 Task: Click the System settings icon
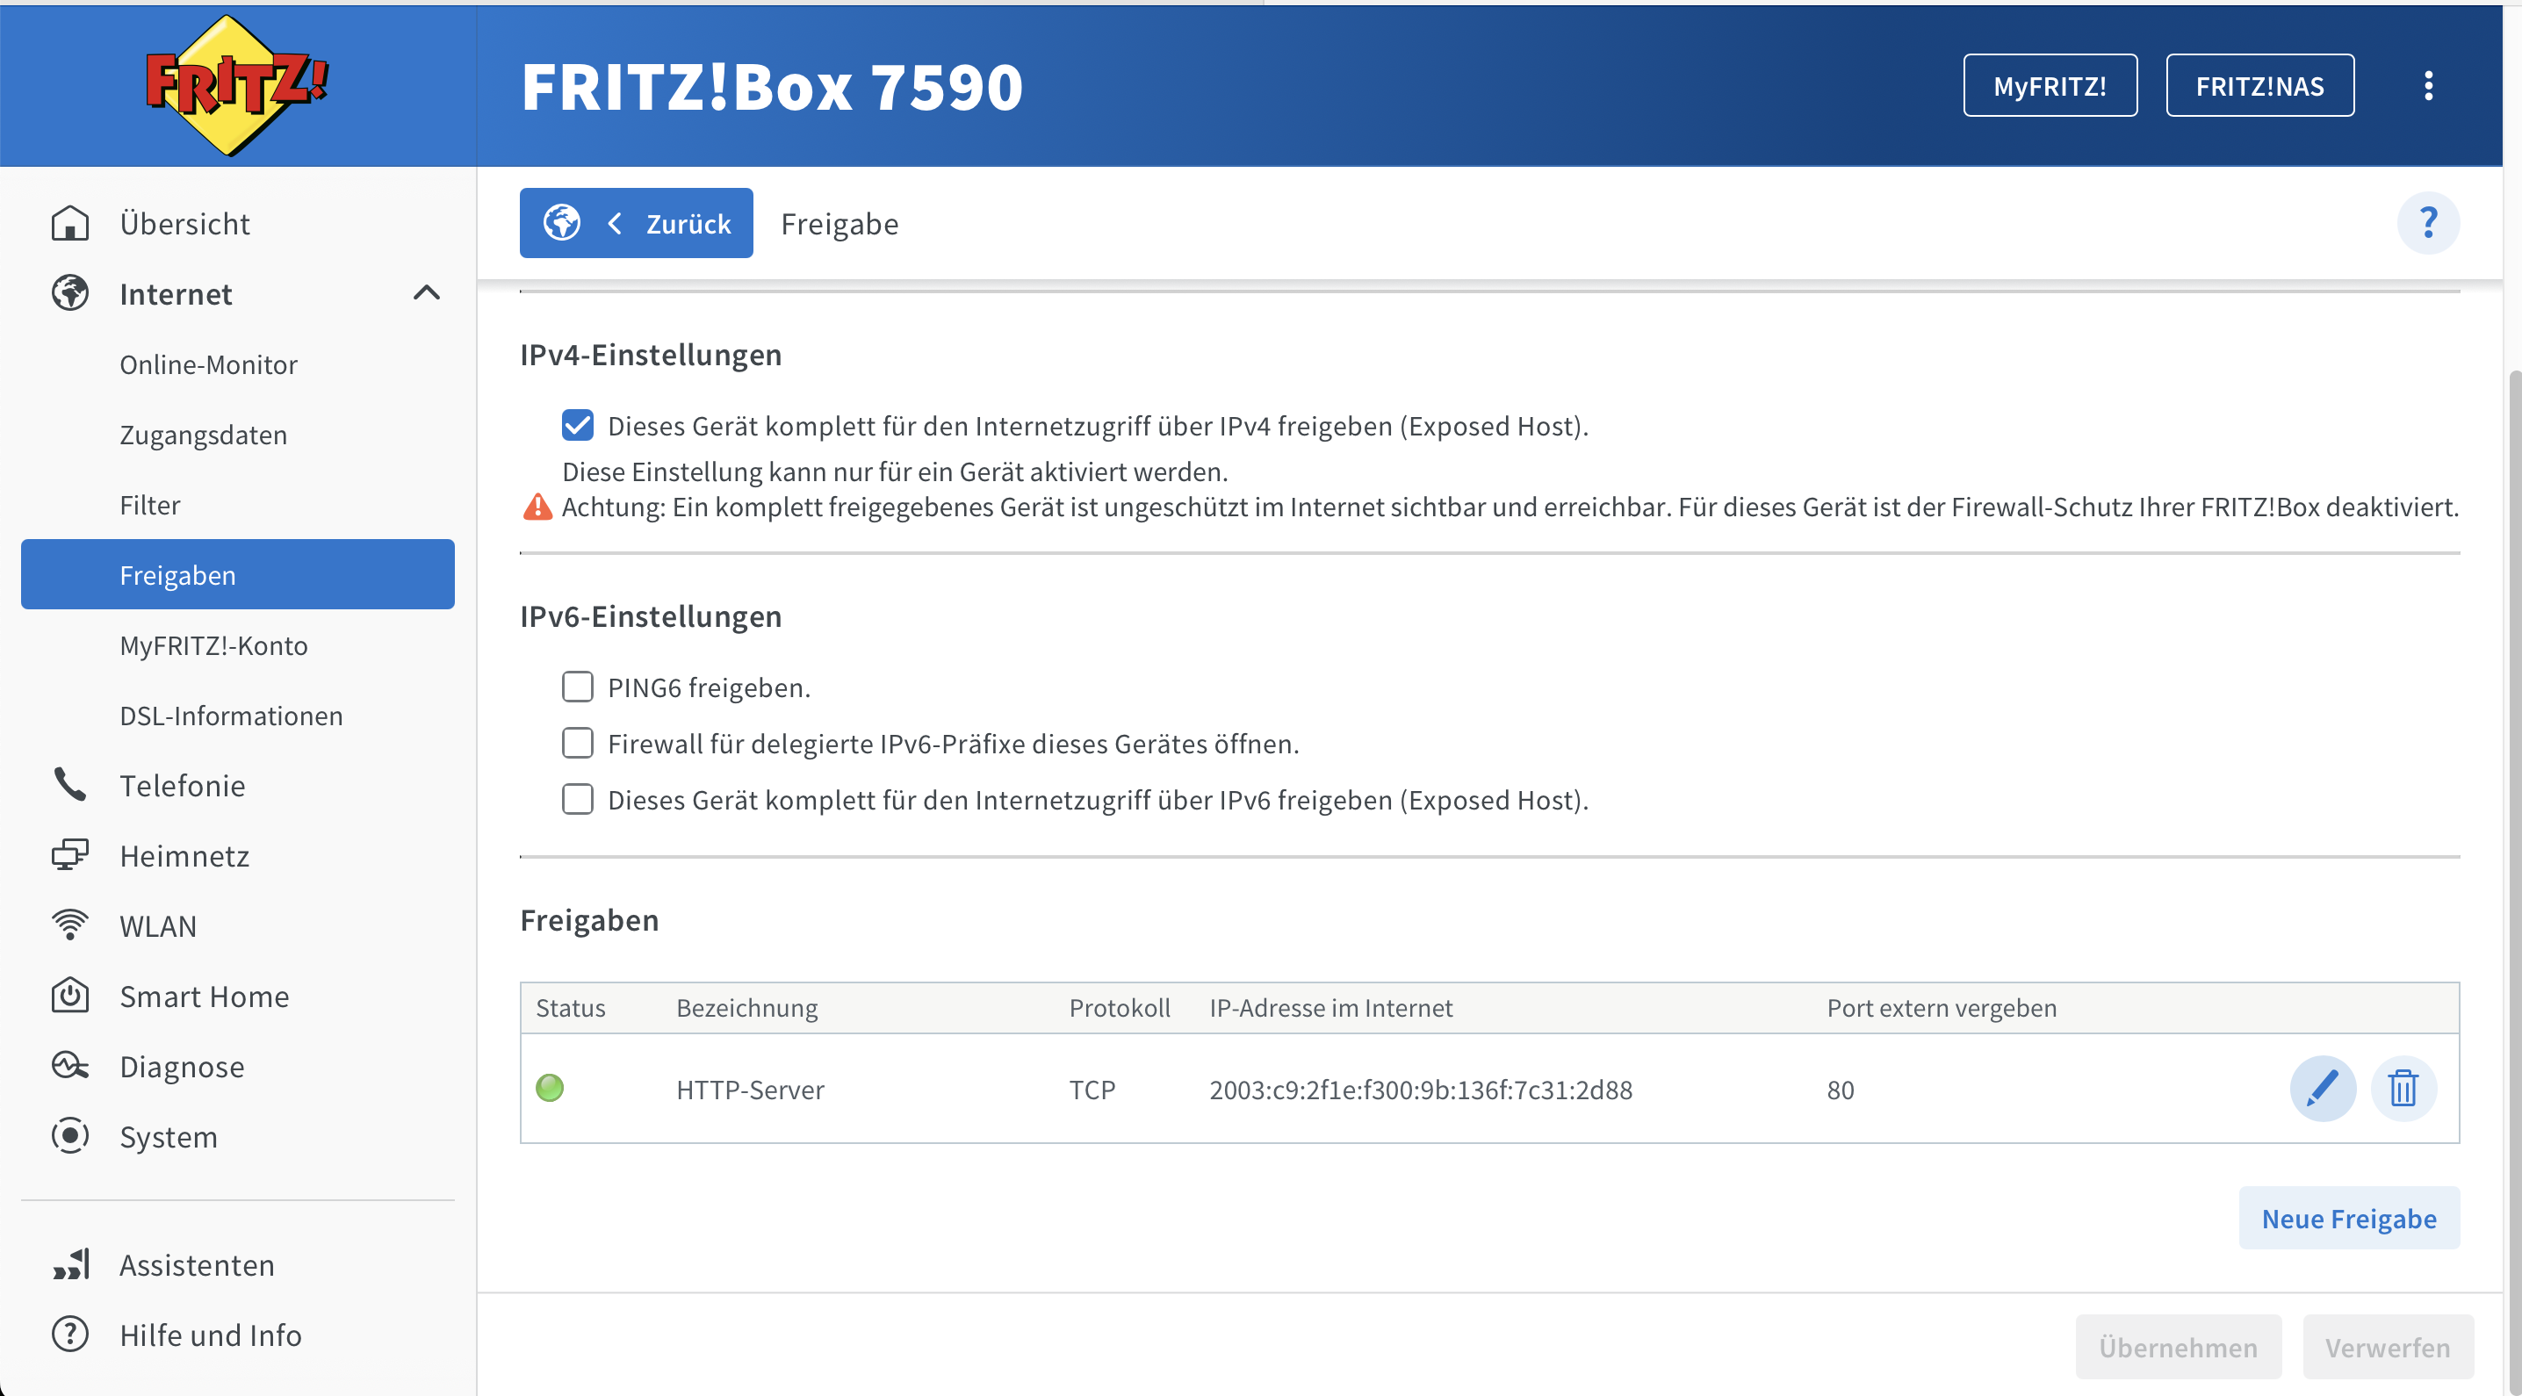(x=69, y=1135)
